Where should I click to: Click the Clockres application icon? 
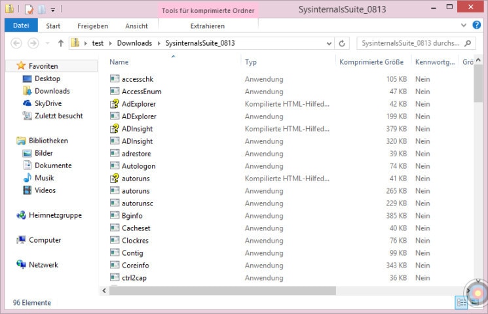point(115,240)
